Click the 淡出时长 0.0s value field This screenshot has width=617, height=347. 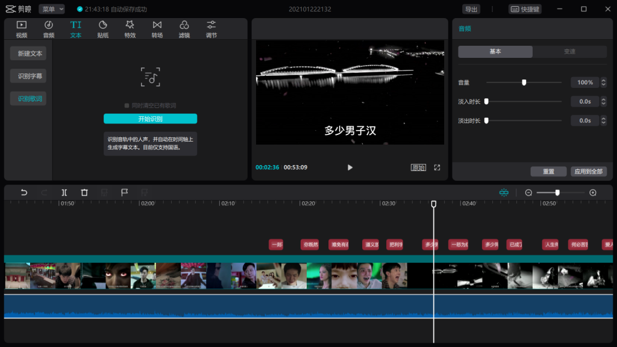point(584,120)
